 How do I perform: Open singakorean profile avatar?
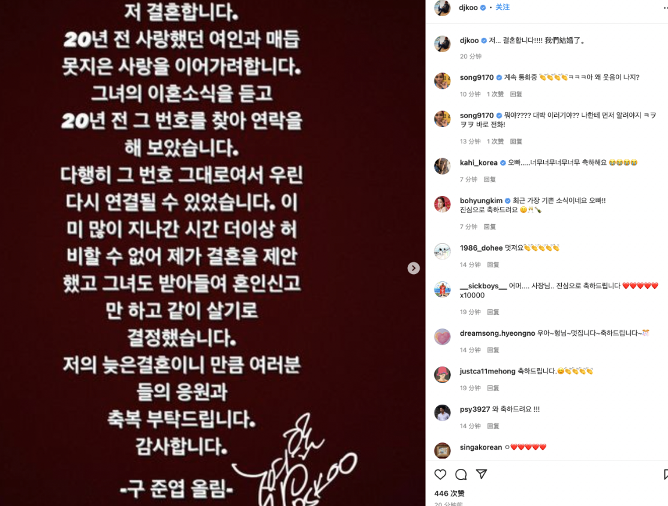(x=442, y=450)
